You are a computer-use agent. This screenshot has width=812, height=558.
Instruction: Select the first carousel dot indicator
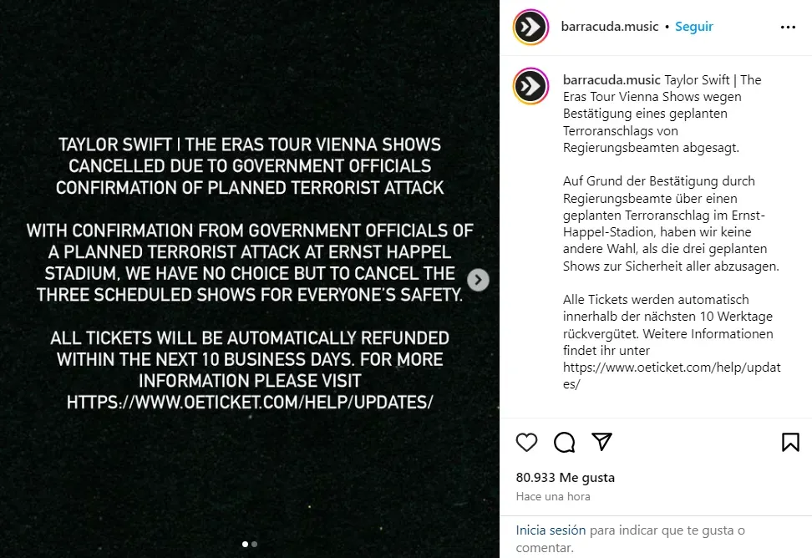[x=245, y=544]
